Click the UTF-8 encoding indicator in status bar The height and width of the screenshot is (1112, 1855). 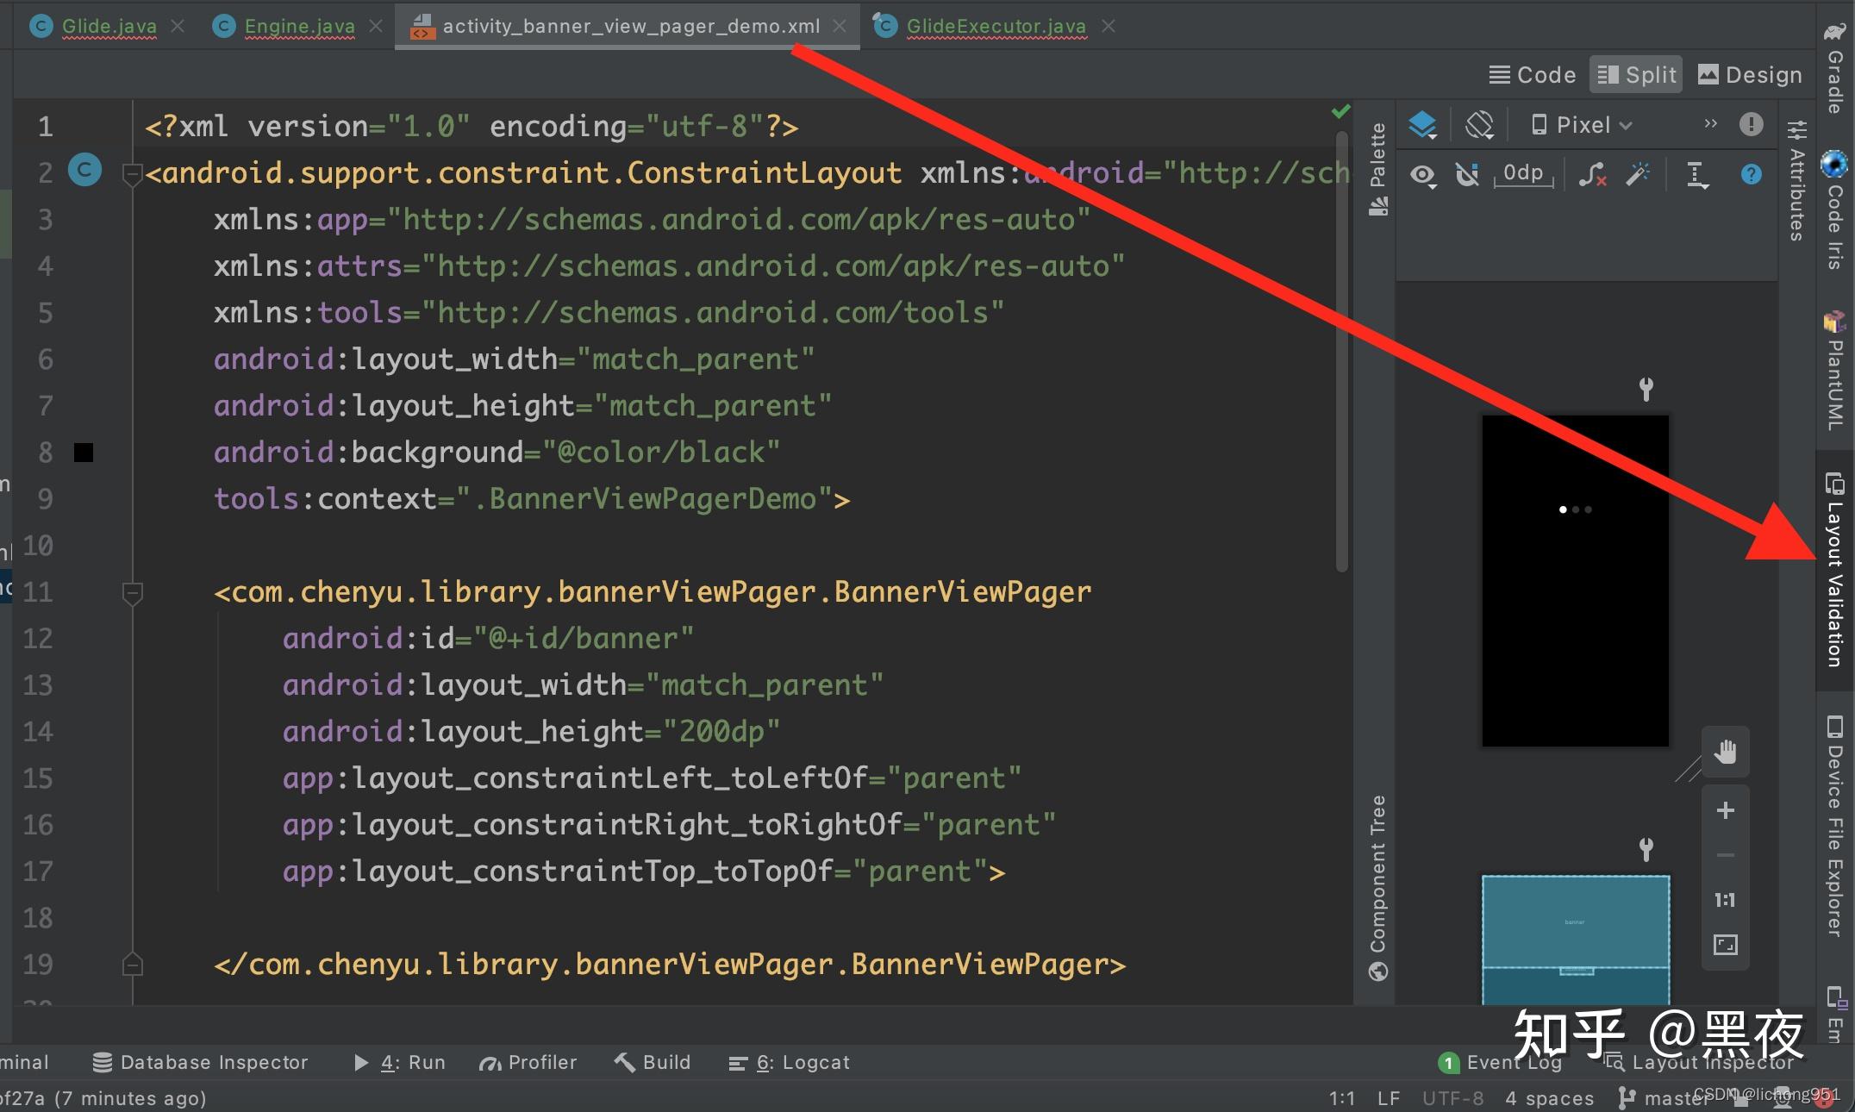pos(1452,1096)
